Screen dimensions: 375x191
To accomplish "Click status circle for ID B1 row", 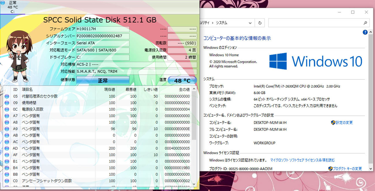I will 7,161.
